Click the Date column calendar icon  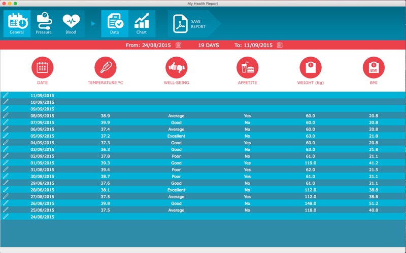click(x=43, y=68)
